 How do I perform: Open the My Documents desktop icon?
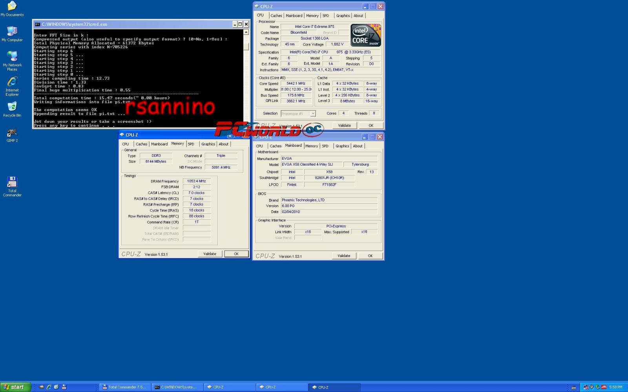tap(12, 9)
